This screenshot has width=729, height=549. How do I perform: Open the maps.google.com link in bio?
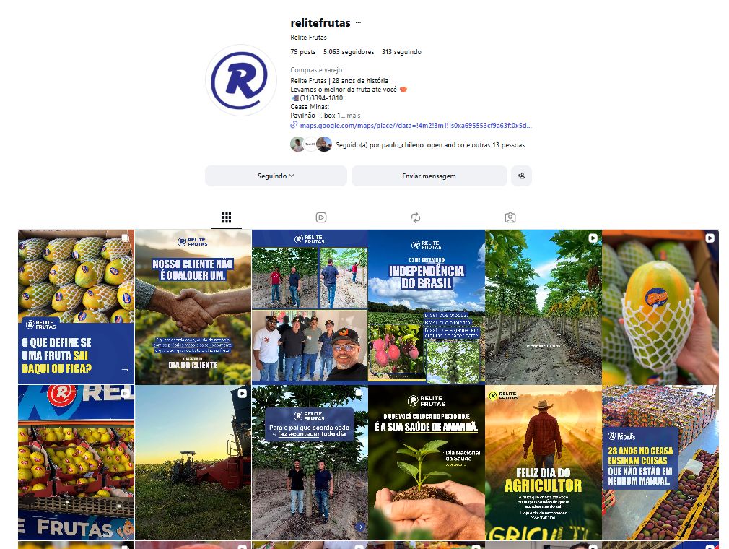pyautogui.click(x=416, y=125)
